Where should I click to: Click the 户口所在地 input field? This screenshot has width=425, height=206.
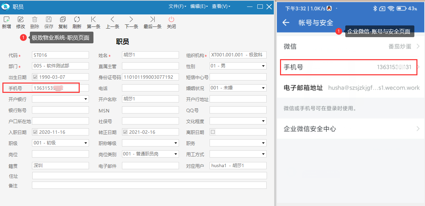pos(60,121)
